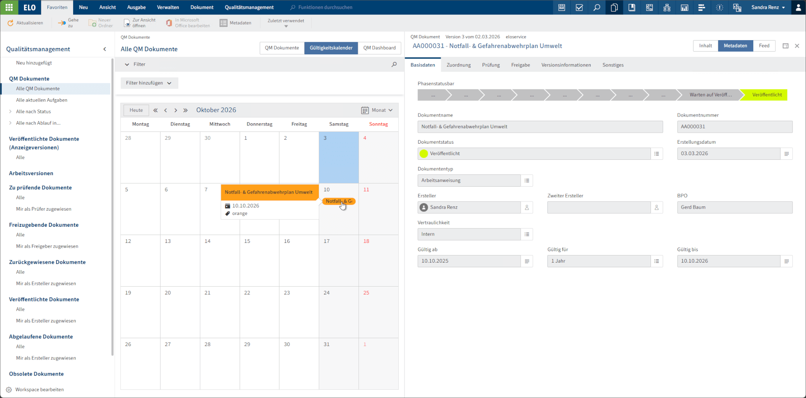Click the Veröffentlicht phase in status bar
806x398 pixels.
766,95
